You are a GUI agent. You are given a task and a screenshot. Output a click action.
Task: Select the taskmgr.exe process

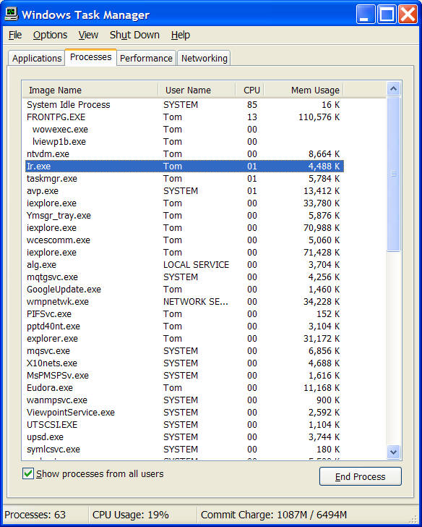[x=184, y=179]
